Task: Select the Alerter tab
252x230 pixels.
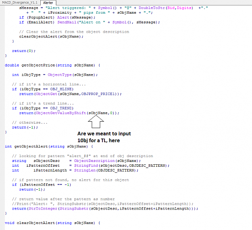Action: click(48, 2)
